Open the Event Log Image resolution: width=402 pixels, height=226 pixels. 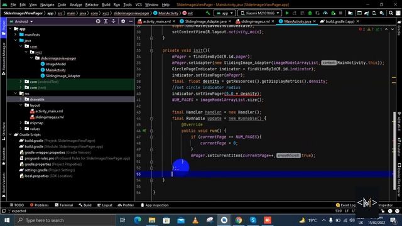tap(345, 205)
